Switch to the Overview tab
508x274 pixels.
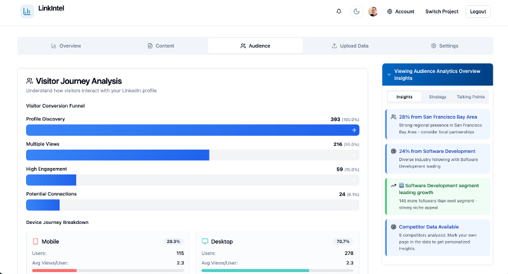click(65, 46)
